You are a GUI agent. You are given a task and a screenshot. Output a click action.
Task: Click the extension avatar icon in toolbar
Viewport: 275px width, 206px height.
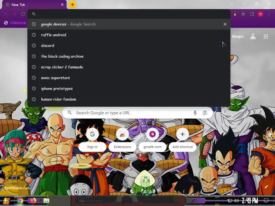point(235,14)
